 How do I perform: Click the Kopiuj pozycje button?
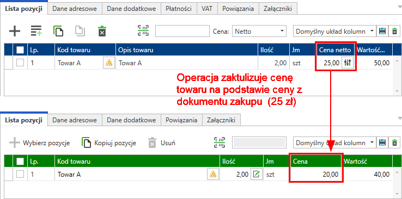pos(109,143)
